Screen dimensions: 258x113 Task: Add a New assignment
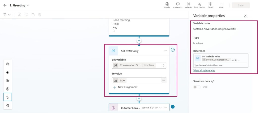pyautogui.click(x=125, y=87)
